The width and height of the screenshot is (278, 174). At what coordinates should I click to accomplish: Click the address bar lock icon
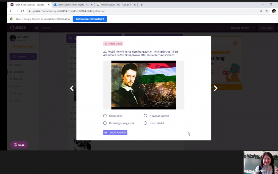pos(30,11)
